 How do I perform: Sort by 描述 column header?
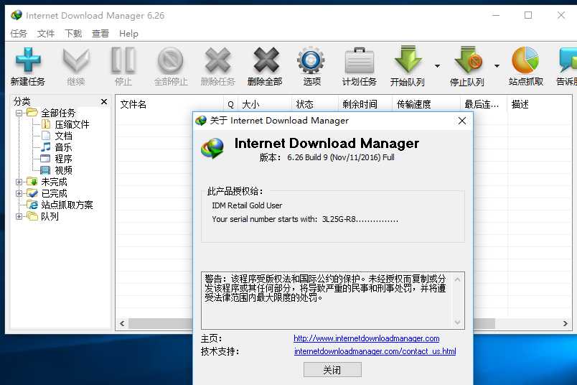539,104
